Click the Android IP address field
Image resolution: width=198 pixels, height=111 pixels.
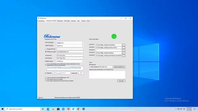(106, 67)
